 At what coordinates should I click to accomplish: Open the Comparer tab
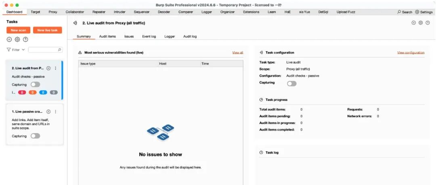[x=186, y=12]
